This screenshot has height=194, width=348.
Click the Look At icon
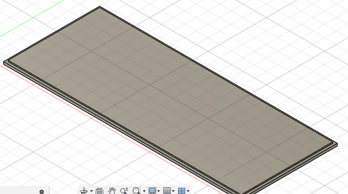(x=99, y=191)
